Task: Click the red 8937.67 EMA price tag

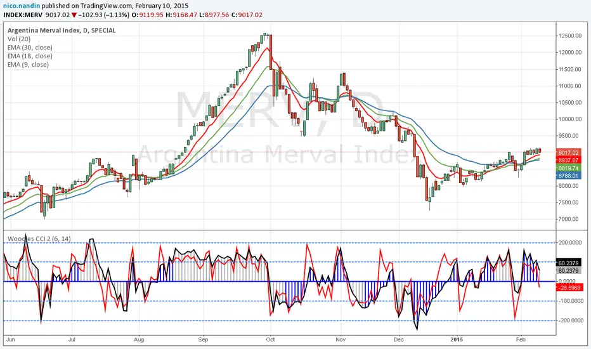Action: click(568, 161)
